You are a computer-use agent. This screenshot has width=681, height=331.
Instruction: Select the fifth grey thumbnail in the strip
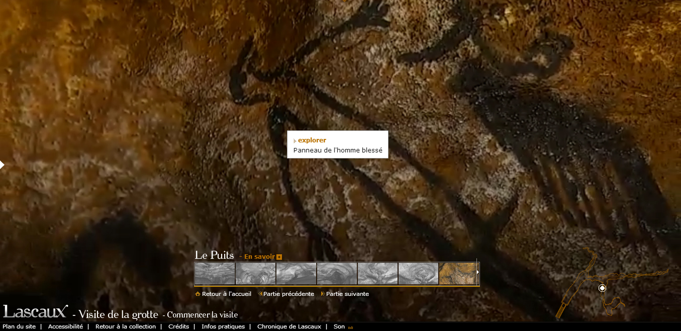377,273
